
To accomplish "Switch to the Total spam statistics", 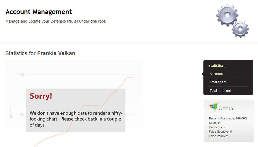I will 218,82.
